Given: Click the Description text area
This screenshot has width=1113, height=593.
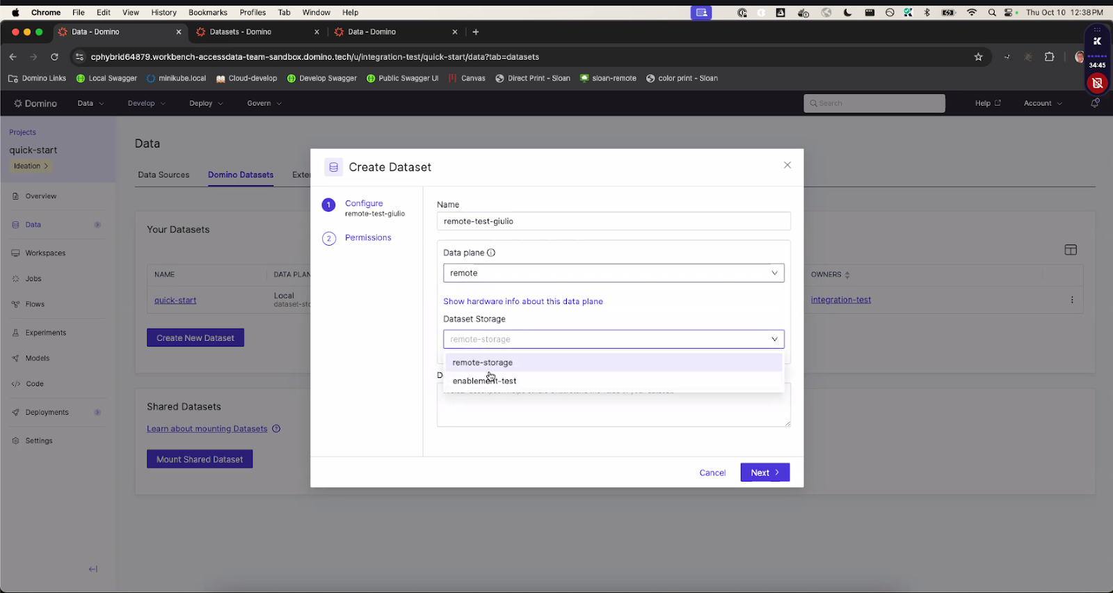Looking at the screenshot, I should coord(614,405).
